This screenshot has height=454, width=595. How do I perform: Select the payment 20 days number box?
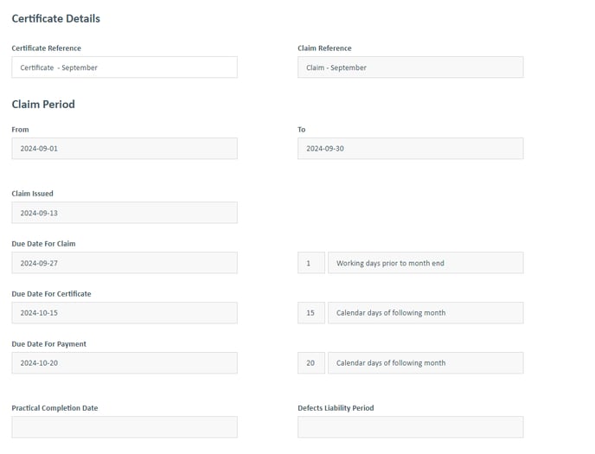pos(311,362)
